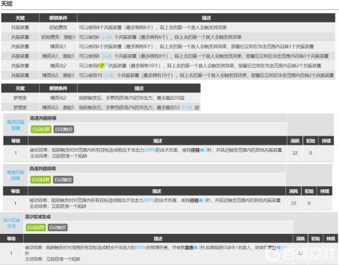
Task: Select the 天赋 section heading
Action: [7, 4]
